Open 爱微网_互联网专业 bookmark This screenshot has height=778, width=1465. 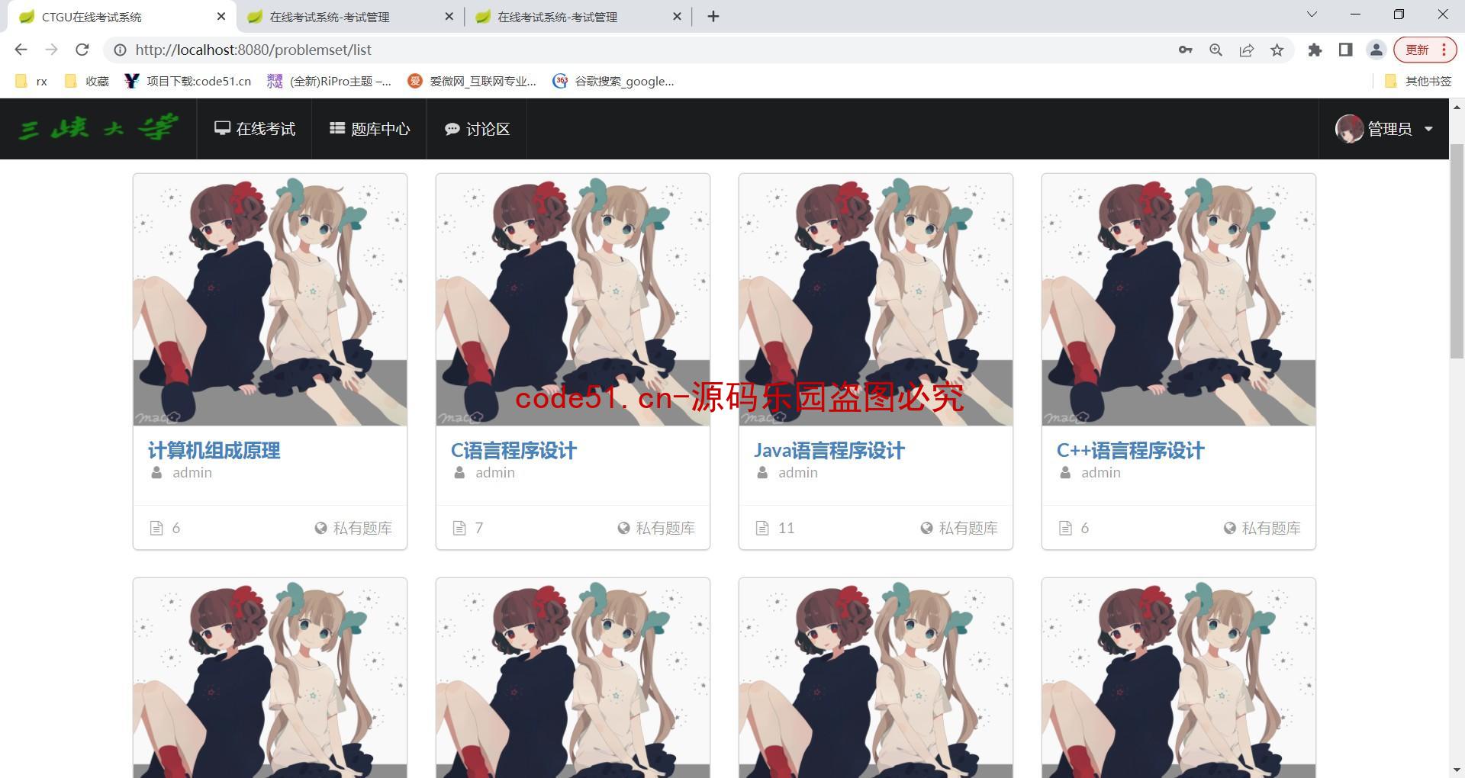(472, 81)
